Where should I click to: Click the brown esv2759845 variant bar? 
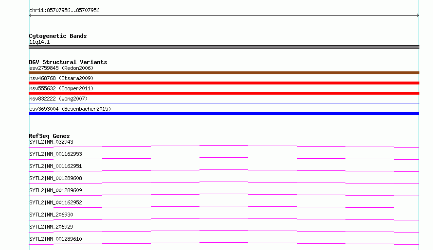(224, 73)
